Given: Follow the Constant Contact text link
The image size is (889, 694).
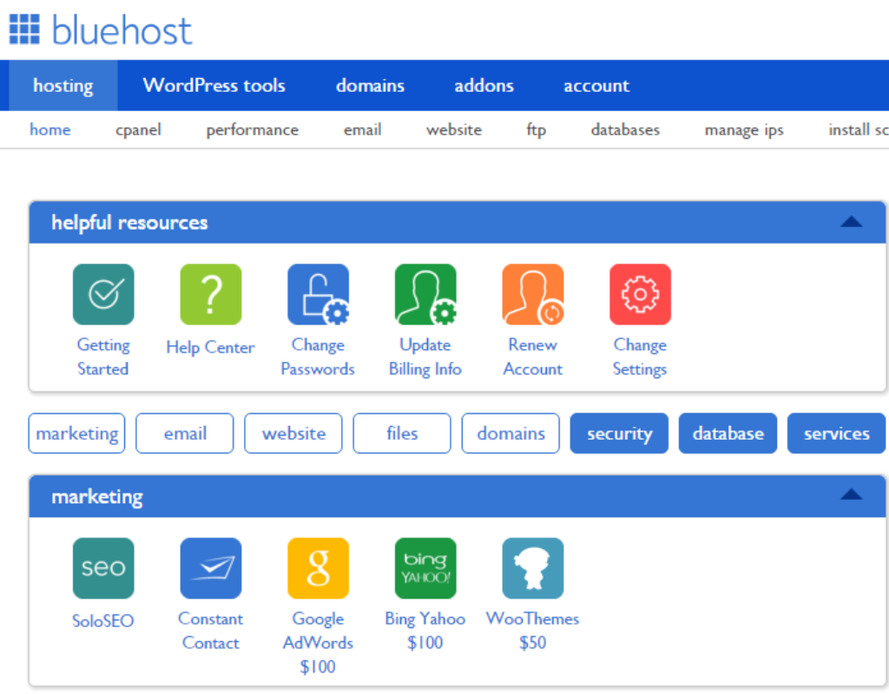Looking at the screenshot, I should [210, 631].
